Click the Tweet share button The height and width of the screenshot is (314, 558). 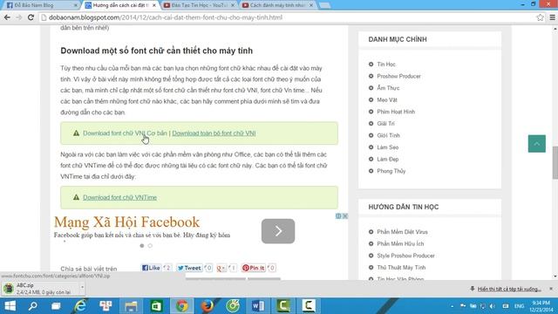click(x=189, y=268)
